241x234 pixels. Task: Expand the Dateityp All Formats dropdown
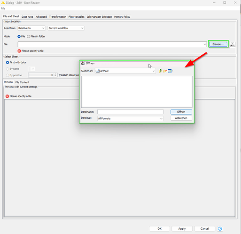click(130, 118)
